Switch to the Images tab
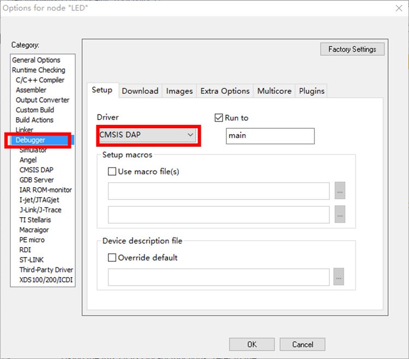409x359 pixels. click(179, 91)
